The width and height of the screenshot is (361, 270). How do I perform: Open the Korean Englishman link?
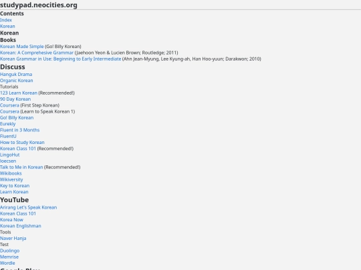click(x=21, y=226)
